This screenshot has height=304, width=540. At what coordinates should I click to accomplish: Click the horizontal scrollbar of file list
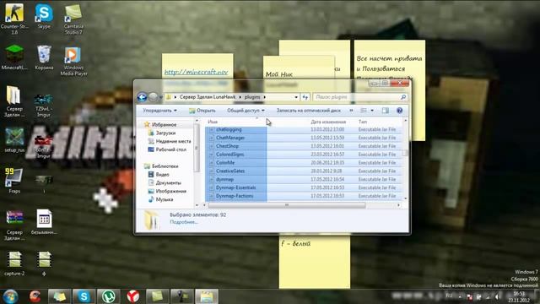pos(287,205)
